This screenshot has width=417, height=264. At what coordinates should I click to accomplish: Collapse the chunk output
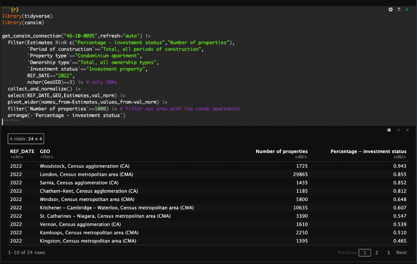pos(398,130)
